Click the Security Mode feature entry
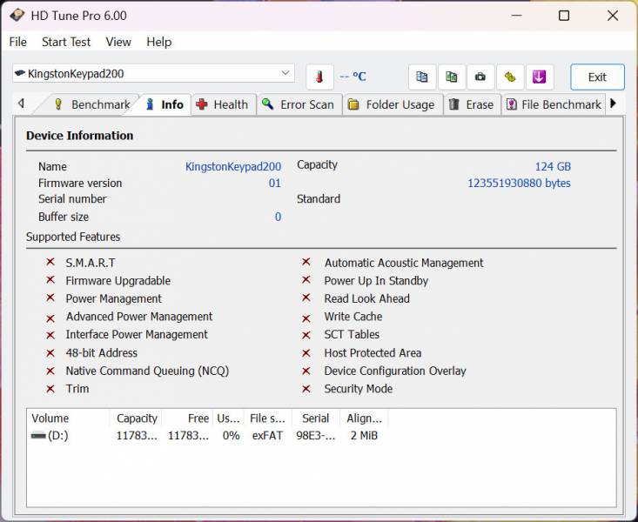 tap(358, 389)
